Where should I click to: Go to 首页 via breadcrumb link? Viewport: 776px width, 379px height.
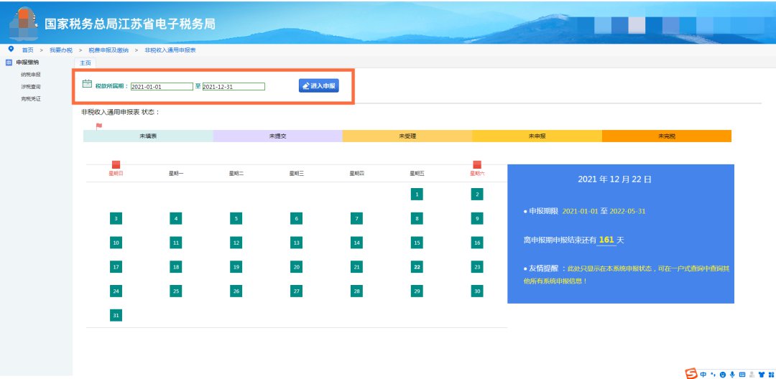pyautogui.click(x=27, y=50)
